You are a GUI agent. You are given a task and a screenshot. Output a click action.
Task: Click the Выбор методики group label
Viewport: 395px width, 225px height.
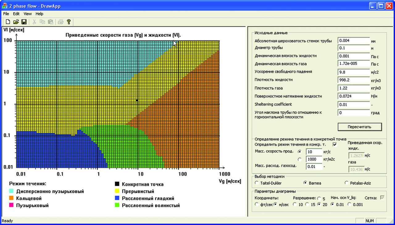click(x=269, y=176)
